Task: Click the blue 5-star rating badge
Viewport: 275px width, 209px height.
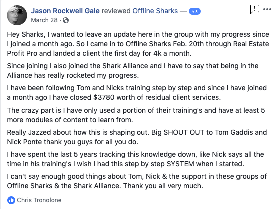Action: click(195, 11)
